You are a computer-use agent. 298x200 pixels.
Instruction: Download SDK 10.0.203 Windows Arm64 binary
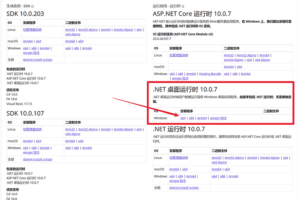(x=87, y=48)
